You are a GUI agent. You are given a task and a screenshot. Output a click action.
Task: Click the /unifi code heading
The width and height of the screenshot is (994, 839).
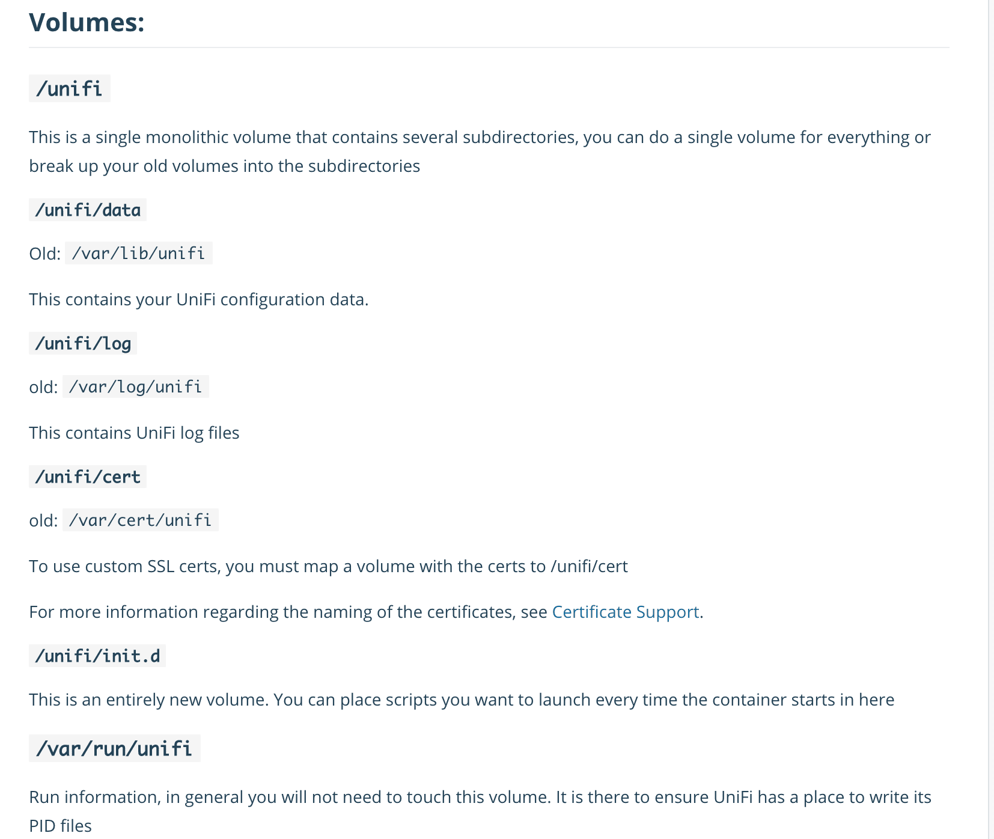(70, 88)
